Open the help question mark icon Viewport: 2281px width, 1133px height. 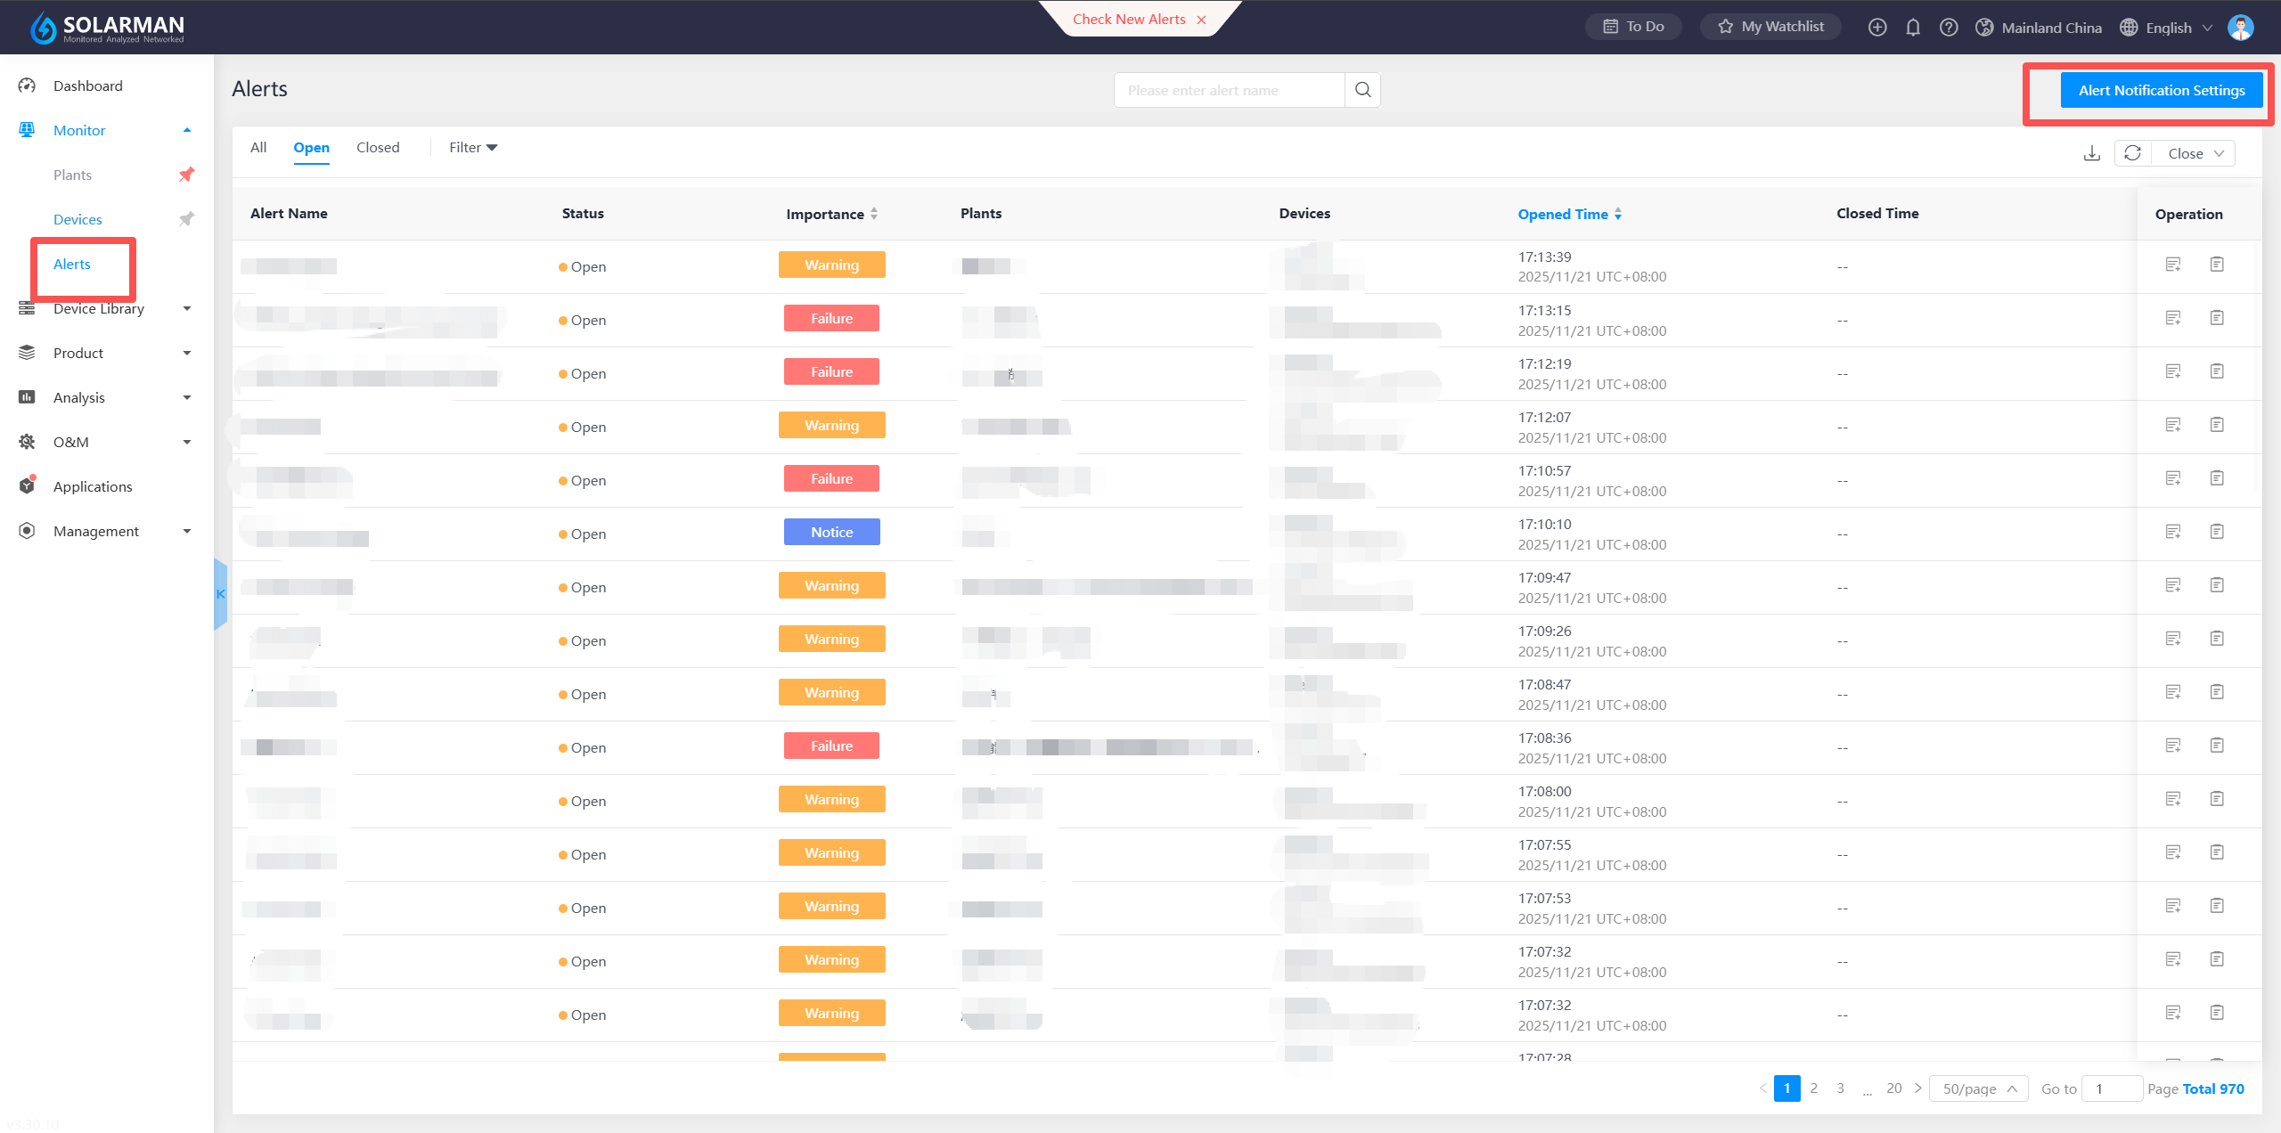point(1949,28)
